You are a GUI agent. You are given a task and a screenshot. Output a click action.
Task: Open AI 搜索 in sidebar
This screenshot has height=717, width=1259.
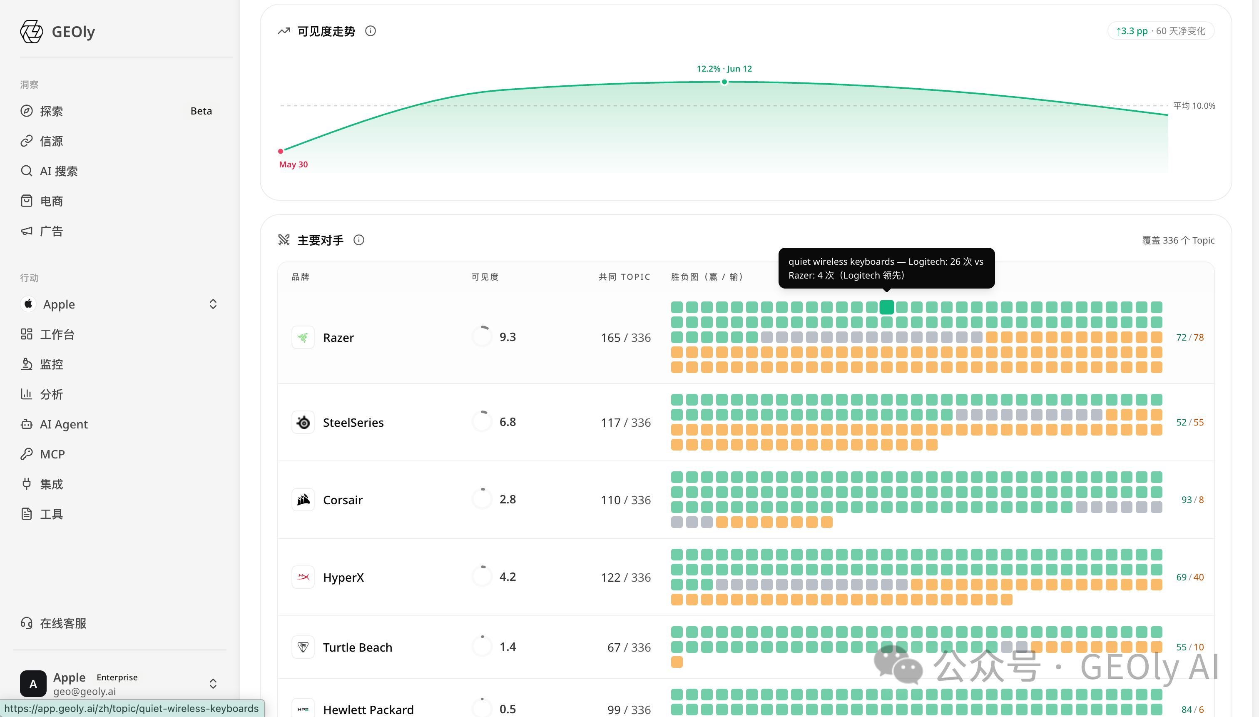(59, 172)
